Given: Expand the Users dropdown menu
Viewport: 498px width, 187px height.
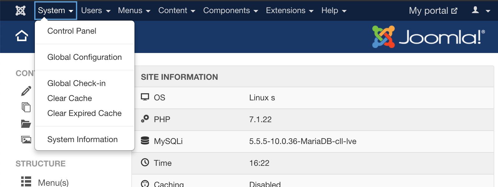Looking at the screenshot, I should tap(96, 11).
